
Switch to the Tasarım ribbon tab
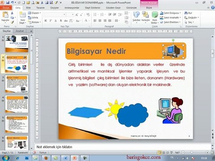(x=40, y=8)
